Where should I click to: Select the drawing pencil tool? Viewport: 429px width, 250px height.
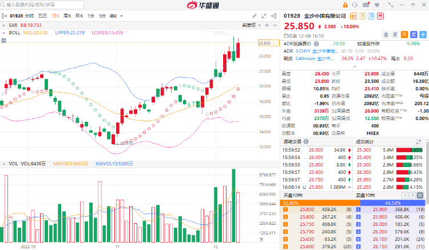(x=255, y=16)
